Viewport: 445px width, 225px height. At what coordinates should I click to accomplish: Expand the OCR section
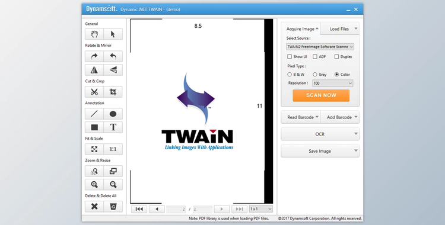[320, 134]
